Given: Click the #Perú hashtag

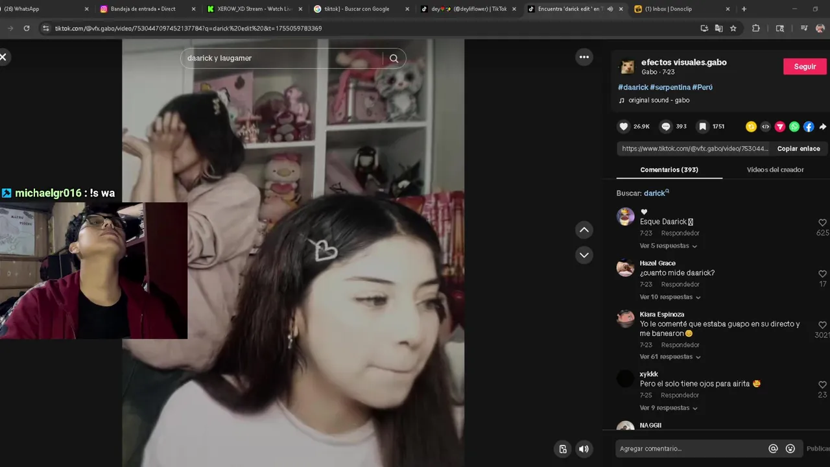Looking at the screenshot, I should tap(702, 87).
